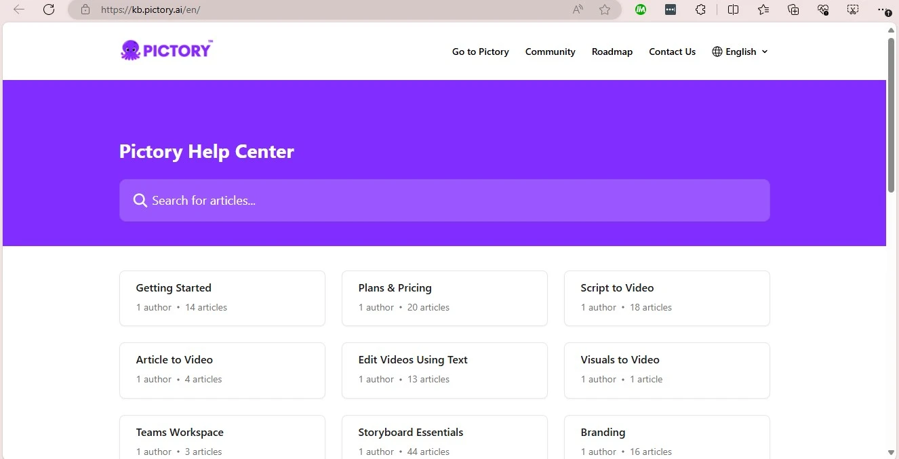The image size is (899, 459).
Task: Open the green IM extension icon
Action: [641, 9]
